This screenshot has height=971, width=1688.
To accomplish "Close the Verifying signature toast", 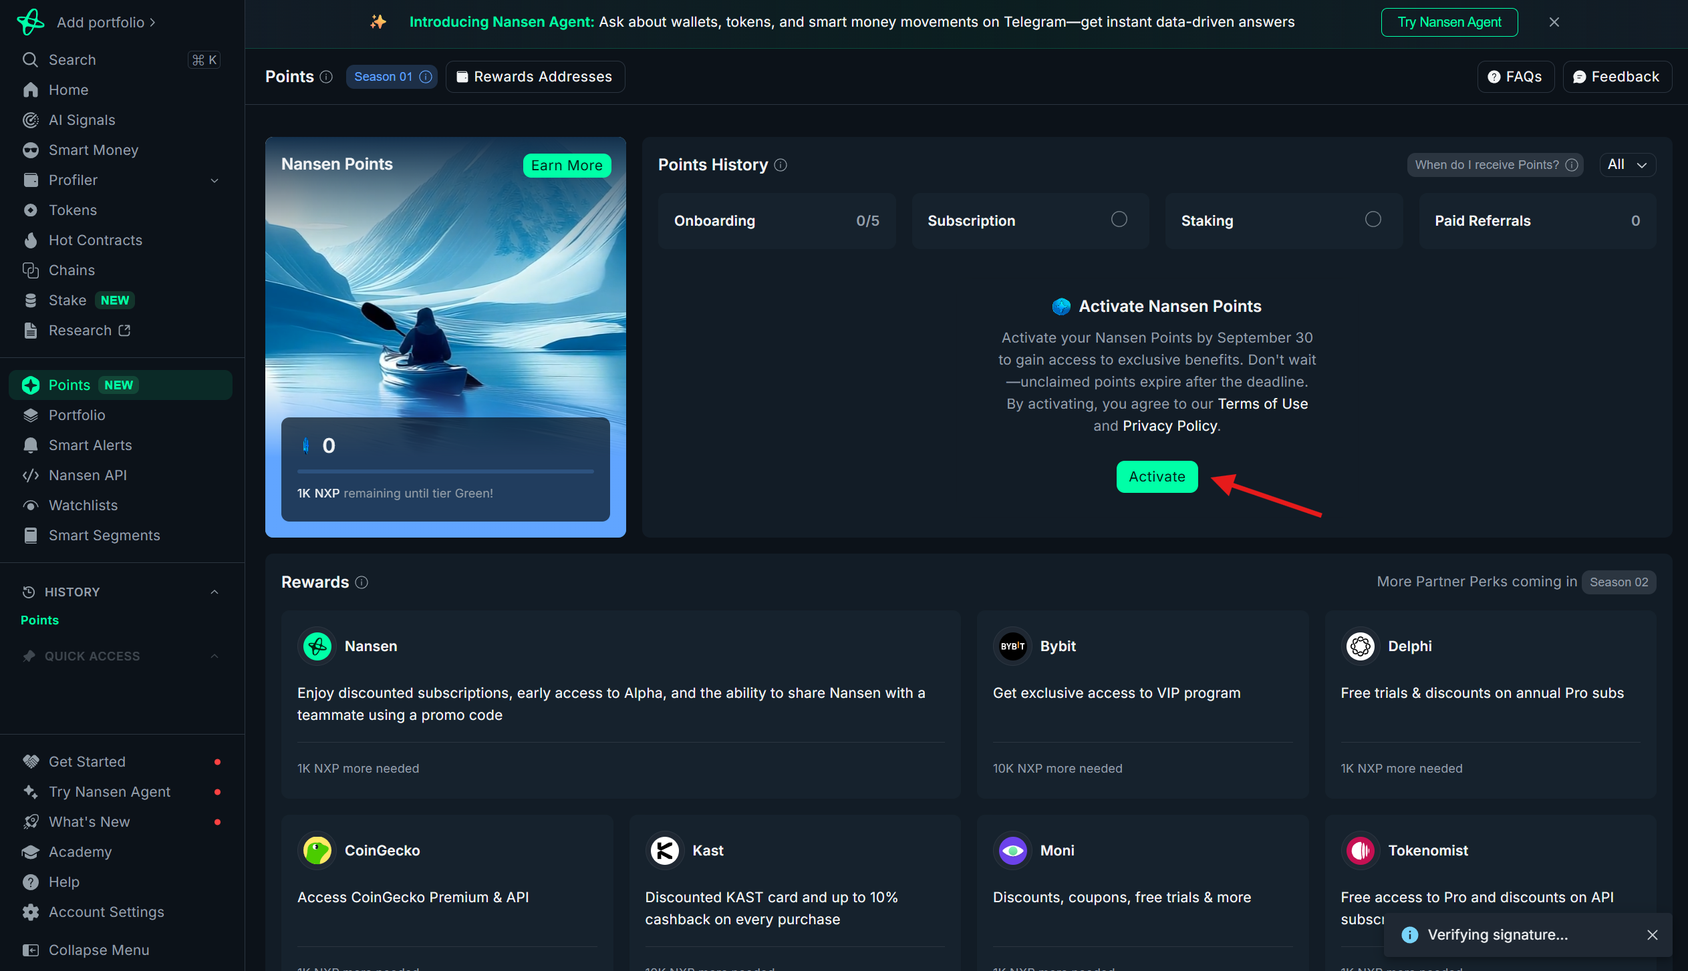I will click(1652, 934).
